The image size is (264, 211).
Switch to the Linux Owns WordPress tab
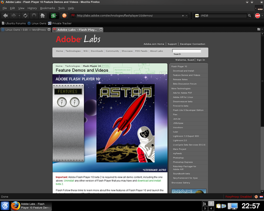click(26, 30)
